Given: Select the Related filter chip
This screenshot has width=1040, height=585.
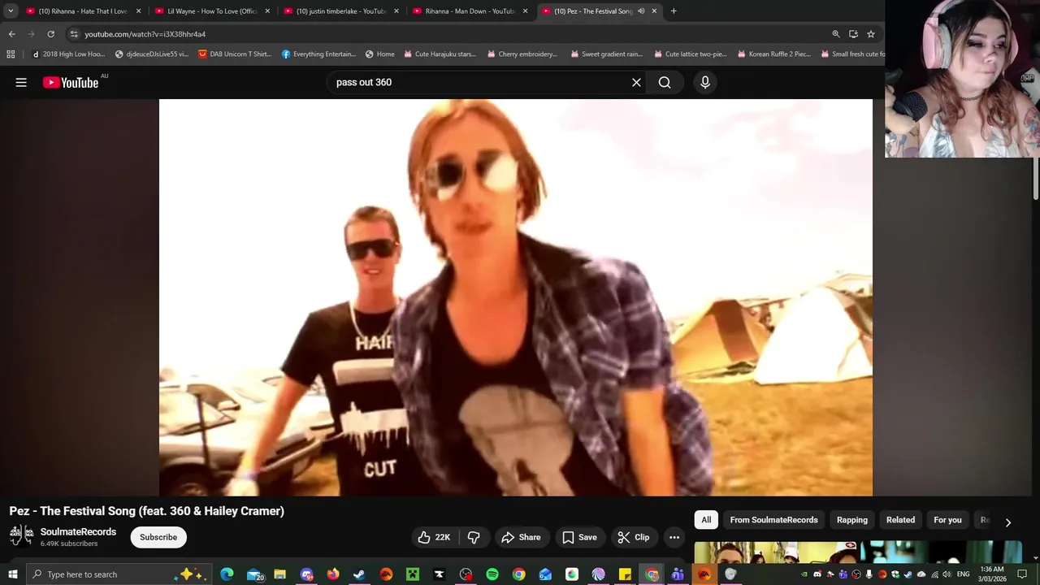Looking at the screenshot, I should [900, 520].
